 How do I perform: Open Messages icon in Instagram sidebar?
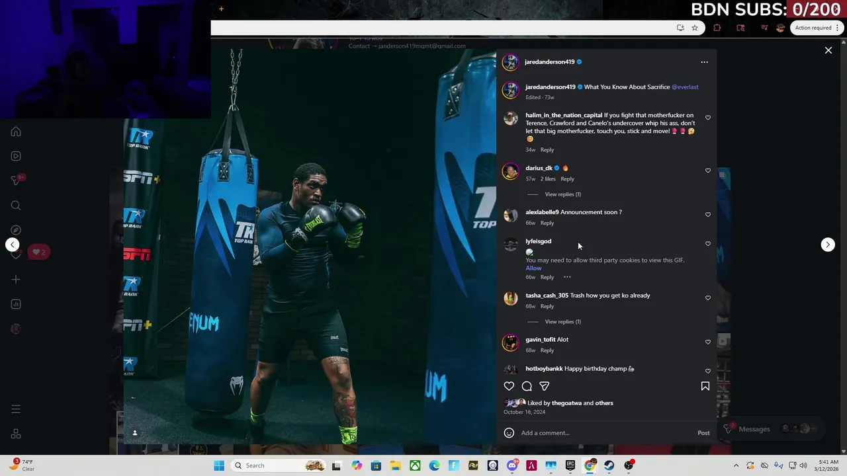click(16, 180)
